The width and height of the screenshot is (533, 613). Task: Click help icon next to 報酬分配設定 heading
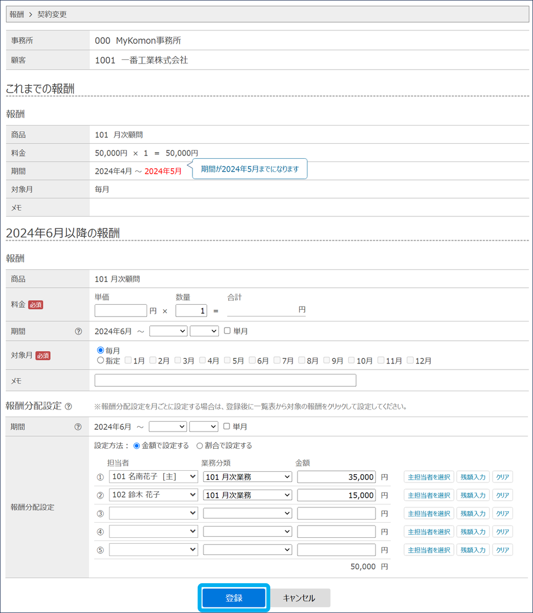(x=69, y=406)
